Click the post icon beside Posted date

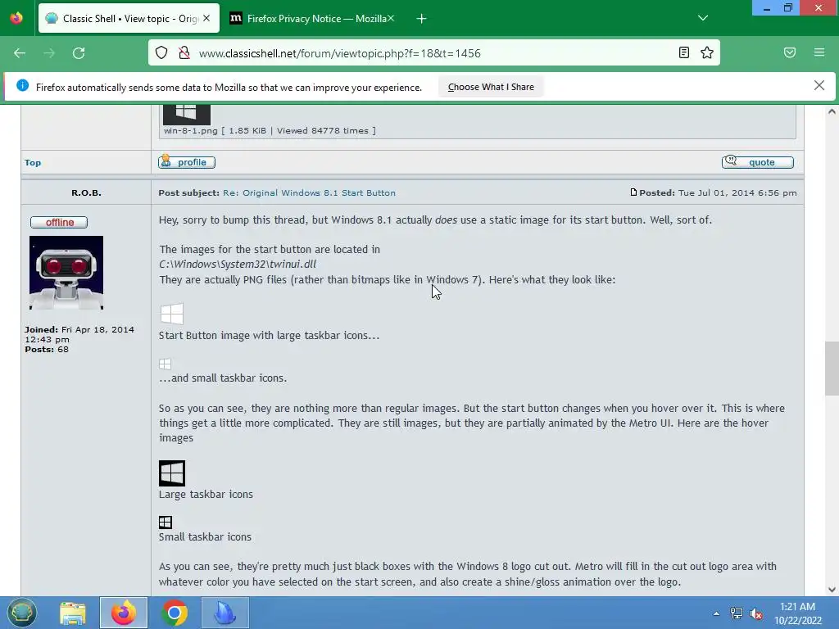point(633,192)
